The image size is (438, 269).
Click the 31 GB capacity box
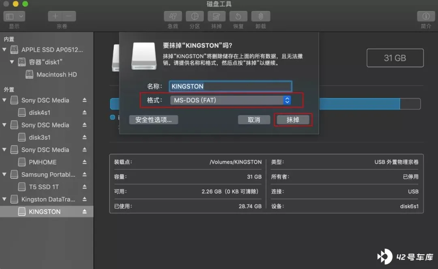tap(395, 58)
